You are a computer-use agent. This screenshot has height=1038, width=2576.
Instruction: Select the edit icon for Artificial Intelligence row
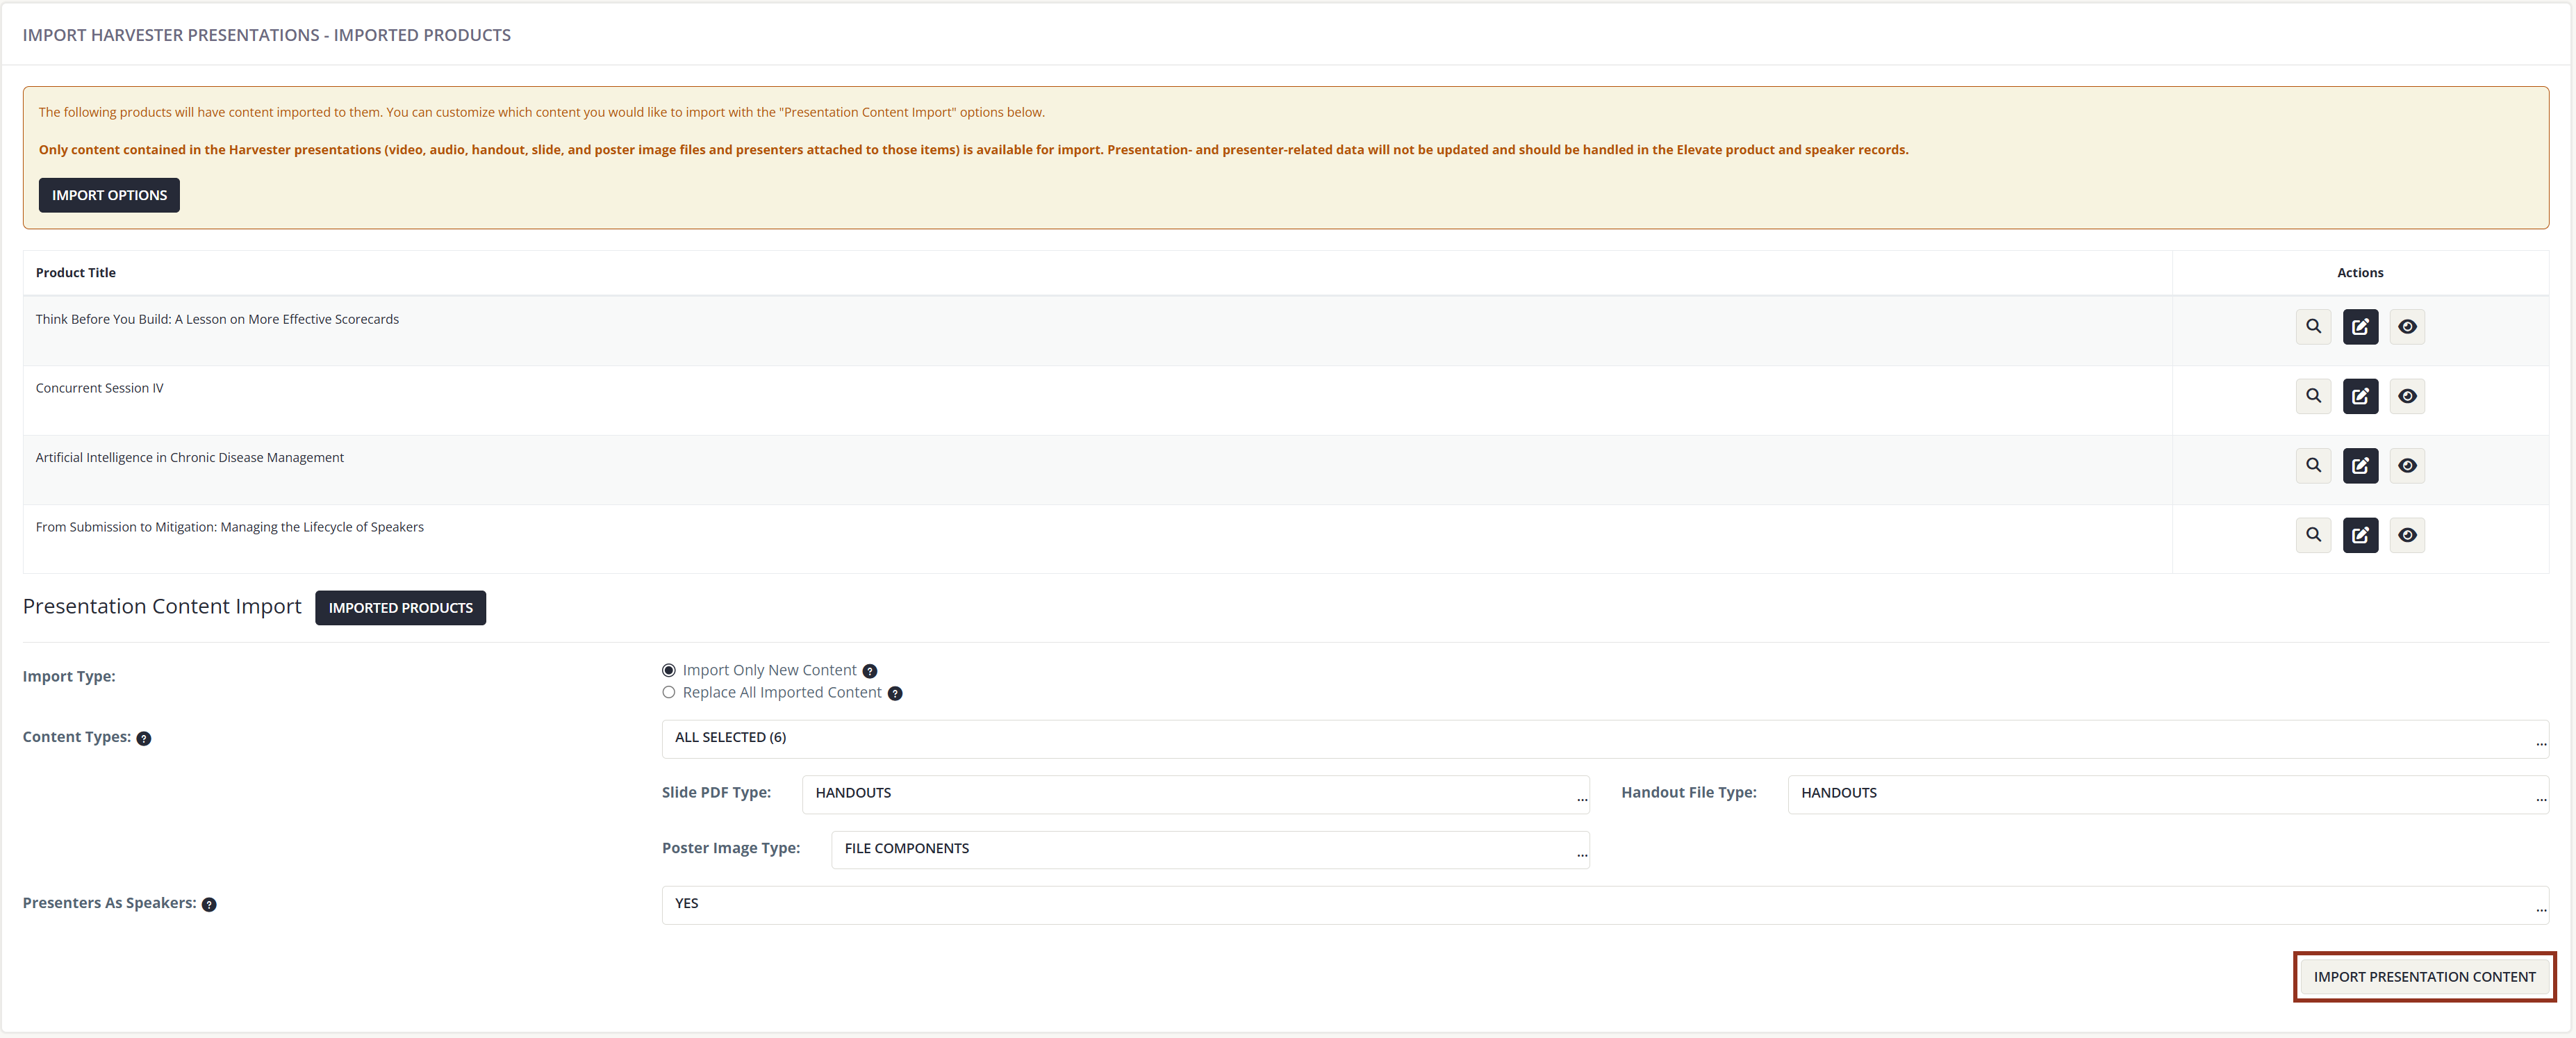coord(2360,465)
